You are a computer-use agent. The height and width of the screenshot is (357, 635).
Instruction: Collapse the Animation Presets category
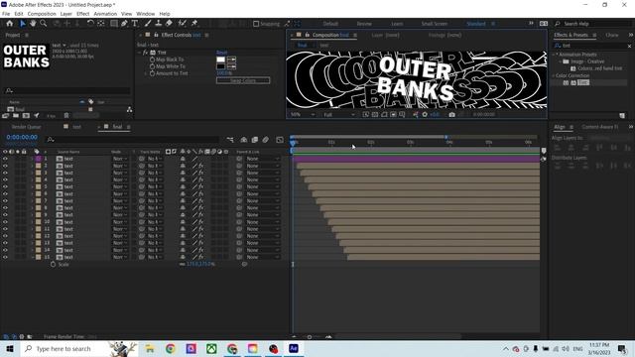554,55
